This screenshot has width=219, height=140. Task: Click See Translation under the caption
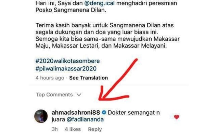(89, 78)
